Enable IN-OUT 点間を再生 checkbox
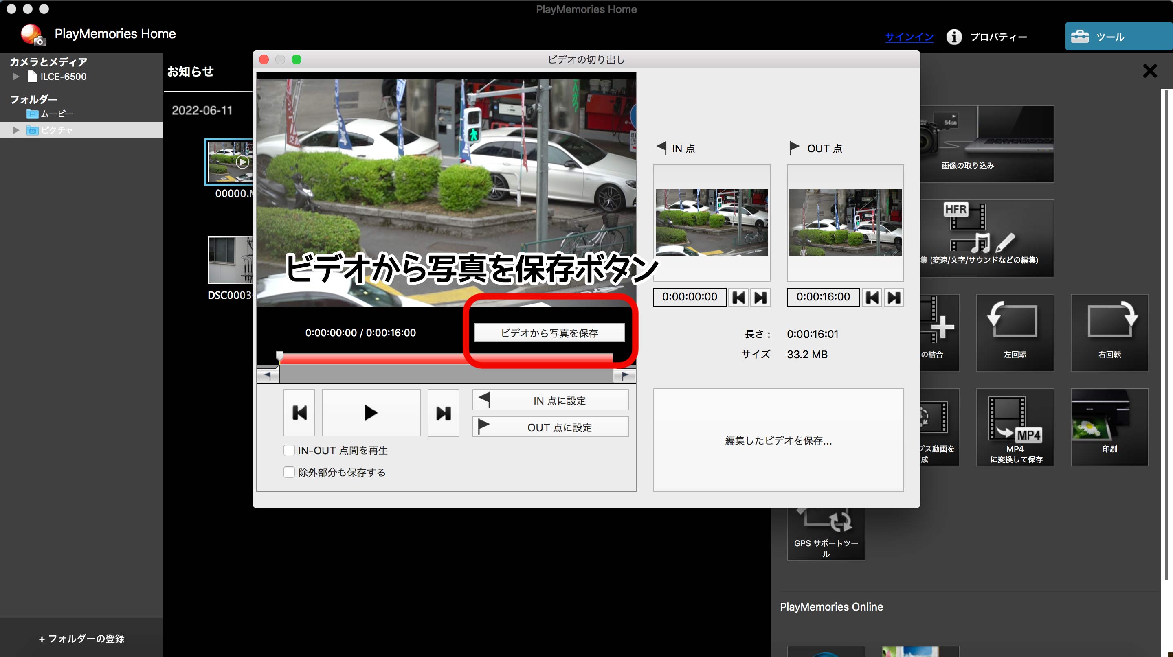1173x657 pixels. click(289, 450)
